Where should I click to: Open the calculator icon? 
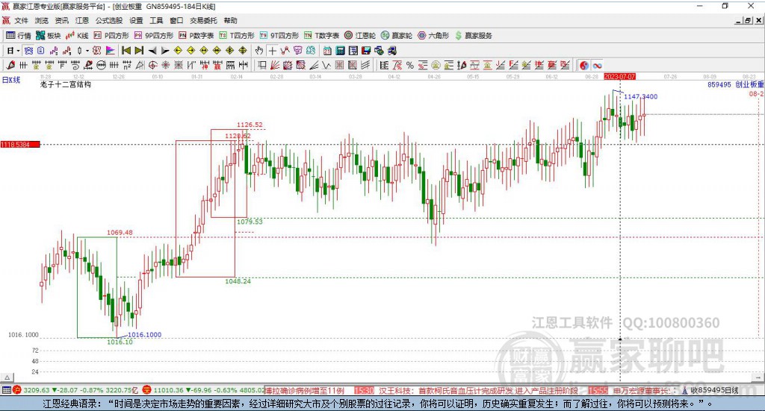click(x=340, y=51)
